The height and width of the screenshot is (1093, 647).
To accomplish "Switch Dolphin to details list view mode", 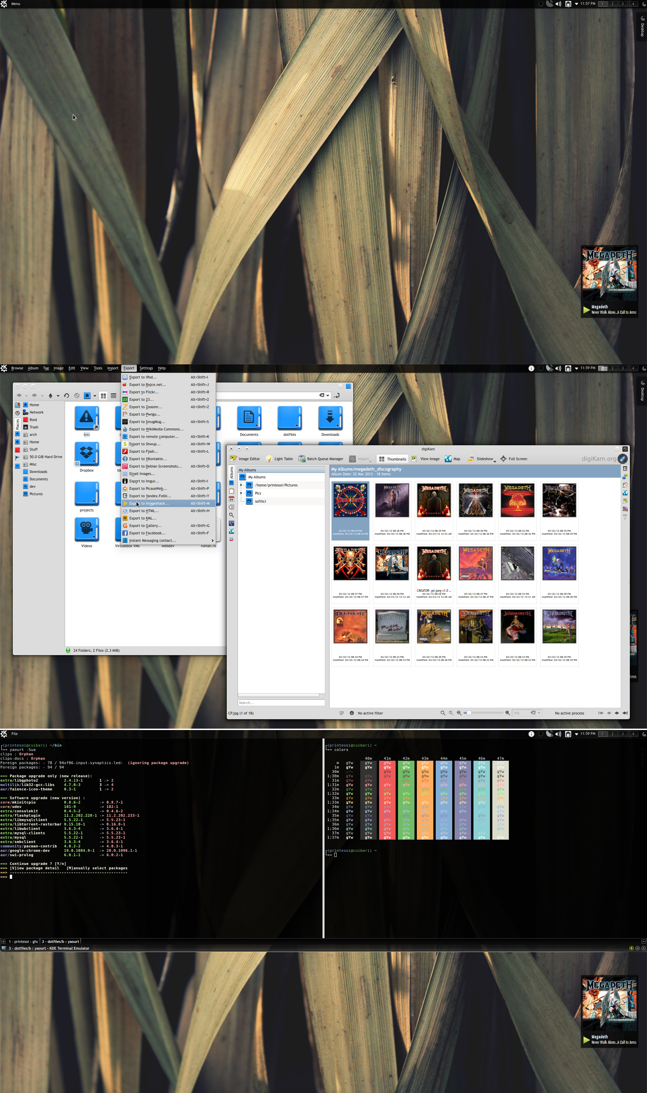I will [x=114, y=396].
